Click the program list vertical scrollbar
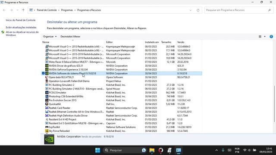Image resolution: width=276 pixels, height=155 pixels. [274, 104]
